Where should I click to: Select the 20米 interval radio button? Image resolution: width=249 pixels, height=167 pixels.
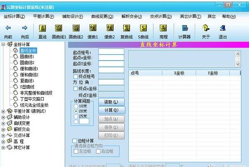(76, 111)
